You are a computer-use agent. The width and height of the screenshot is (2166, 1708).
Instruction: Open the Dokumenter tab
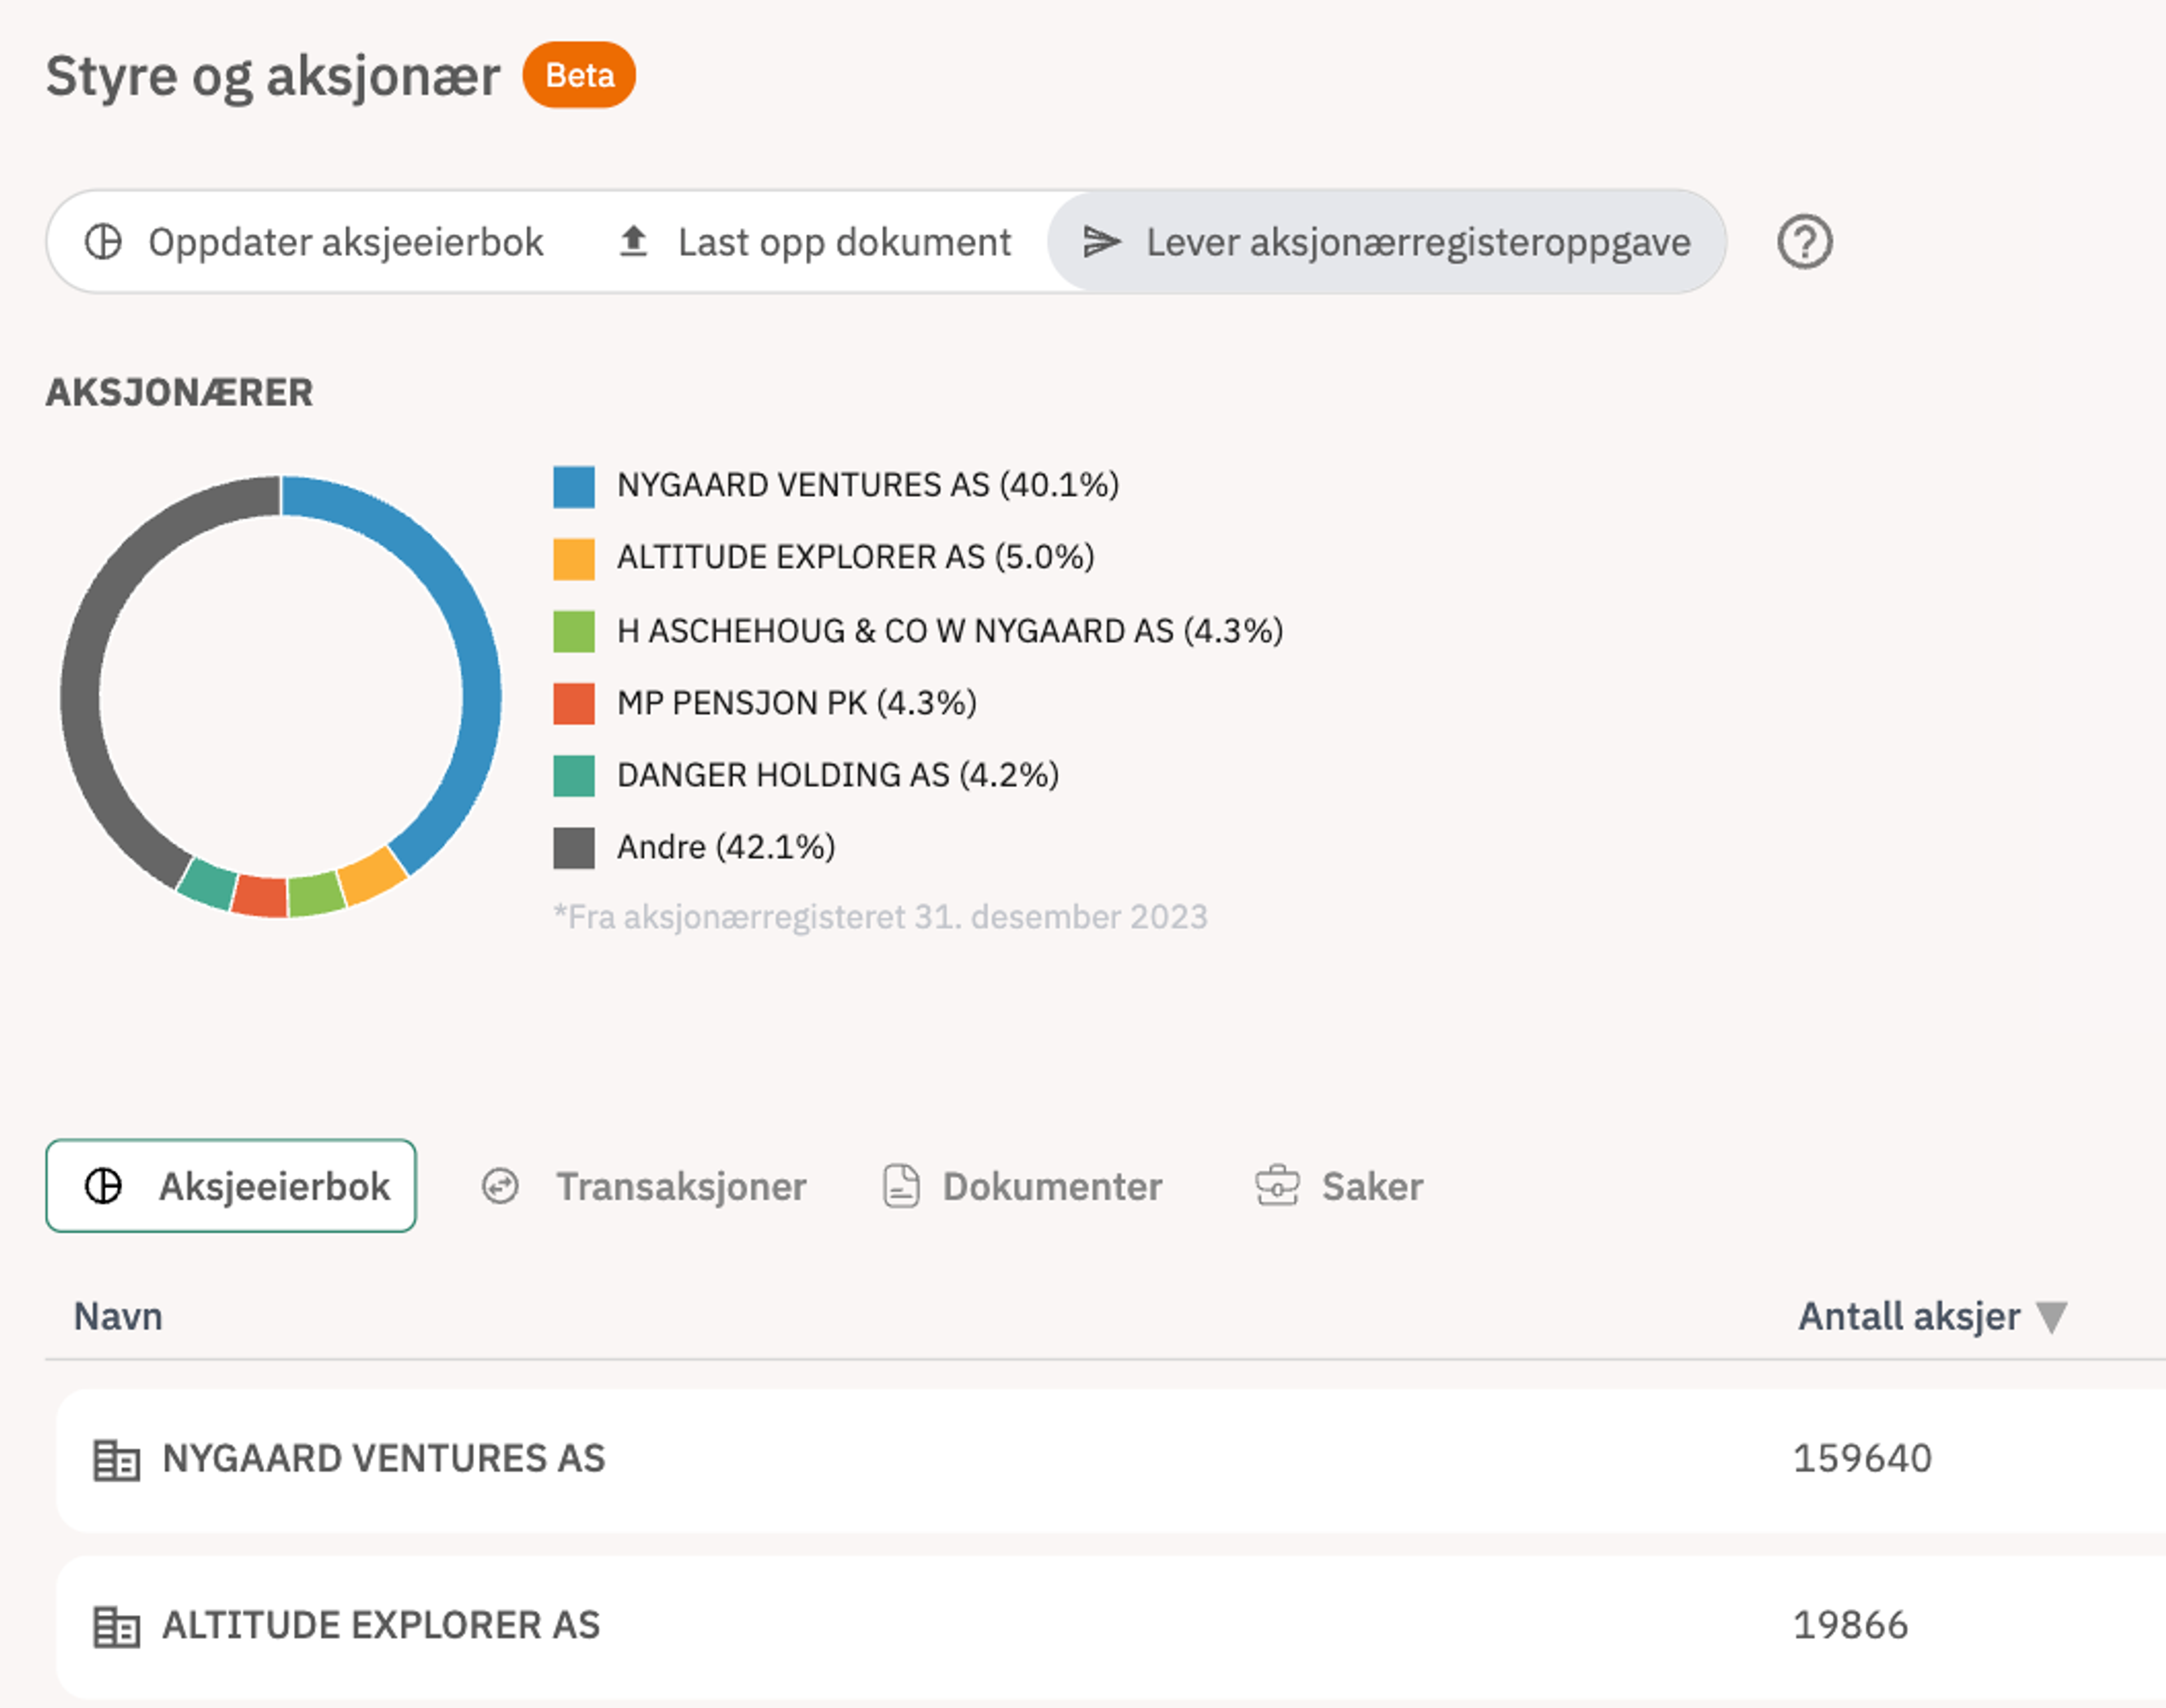coord(1050,1186)
